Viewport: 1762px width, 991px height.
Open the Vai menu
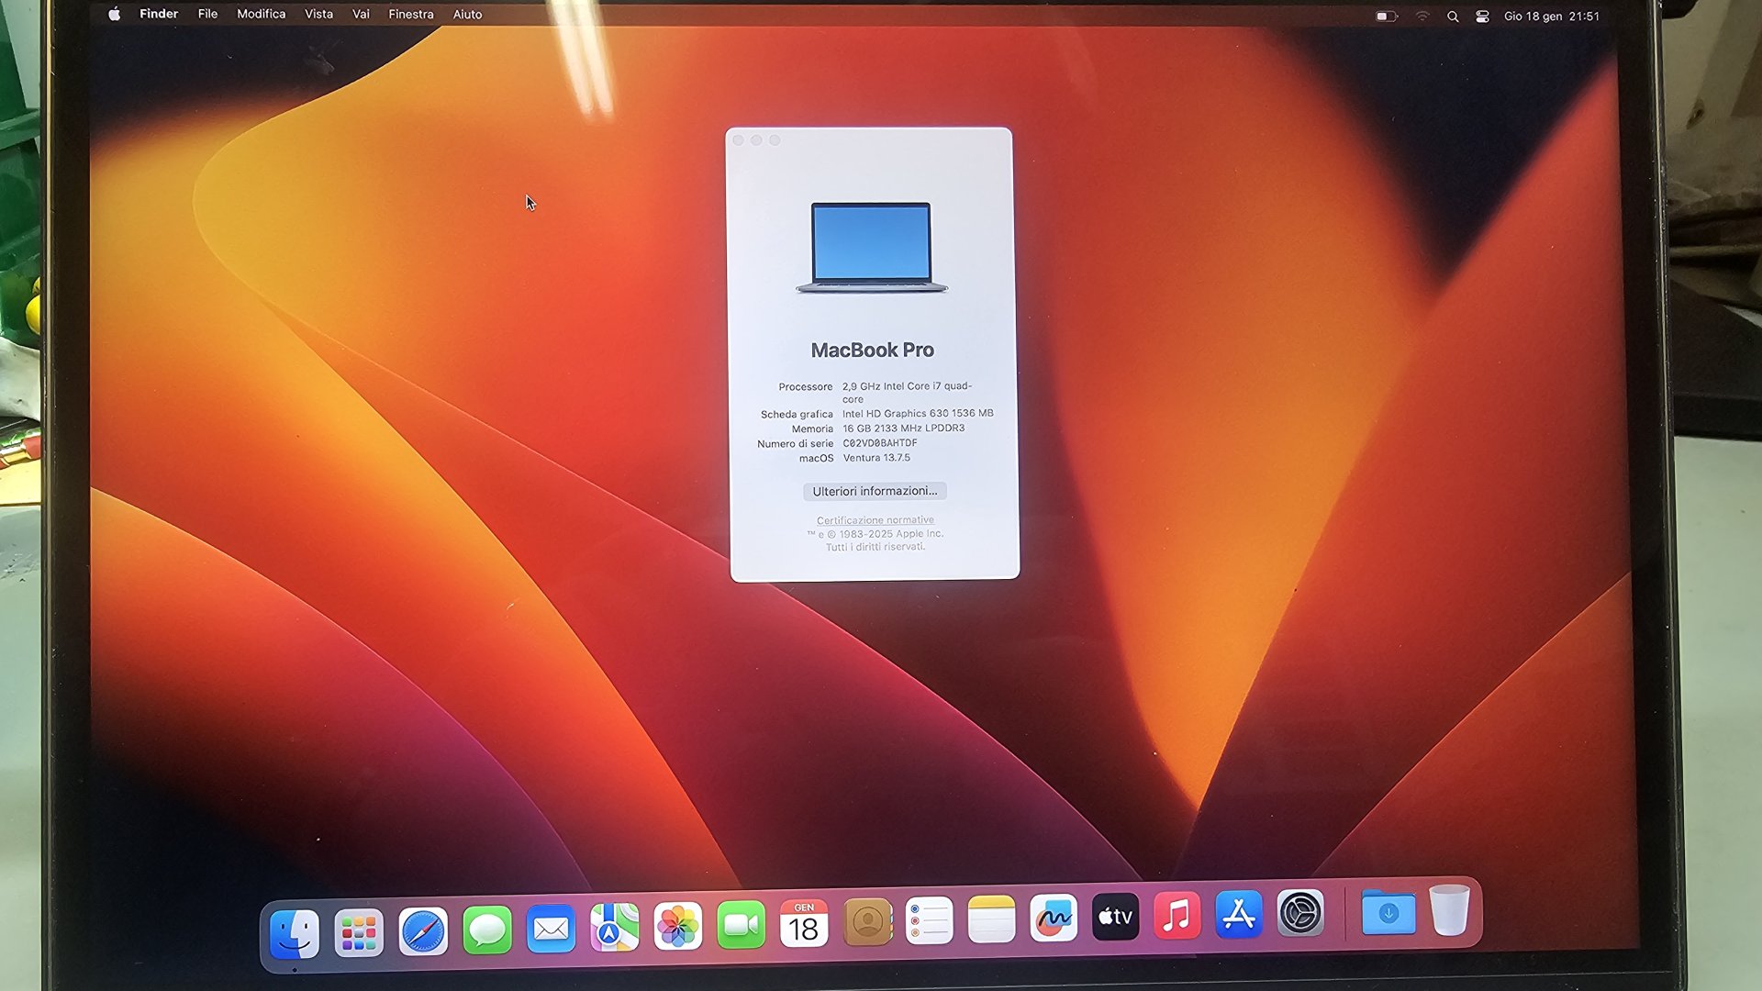click(361, 14)
